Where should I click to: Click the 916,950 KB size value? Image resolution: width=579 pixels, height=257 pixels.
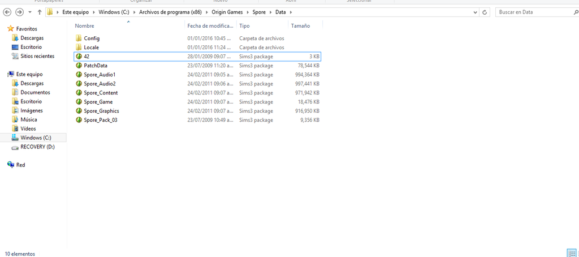[x=307, y=110]
